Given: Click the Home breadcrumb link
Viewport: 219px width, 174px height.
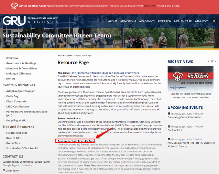Looking at the screenshot, I should [61, 55].
